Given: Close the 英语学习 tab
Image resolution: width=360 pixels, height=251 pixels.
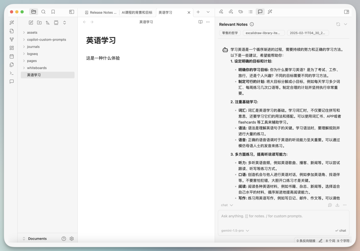Looking at the screenshot, I should point(189,12).
